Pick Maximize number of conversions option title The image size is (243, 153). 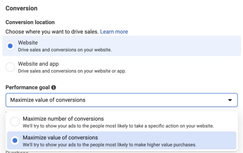63,119
